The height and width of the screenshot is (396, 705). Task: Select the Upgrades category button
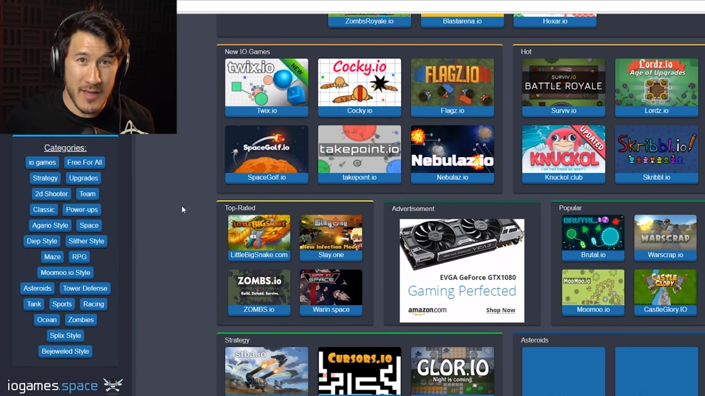tap(84, 178)
